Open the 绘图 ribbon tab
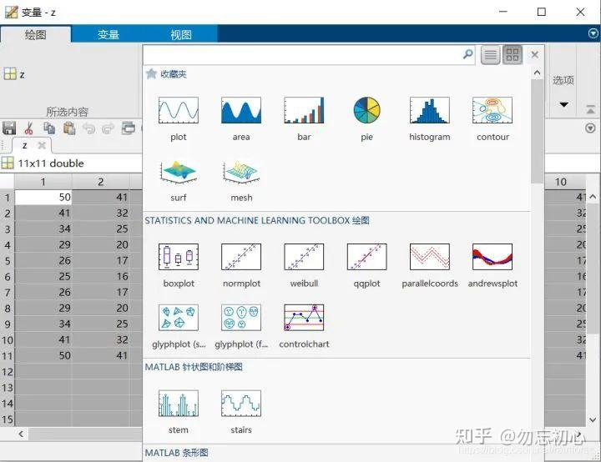This screenshot has width=601, height=462. tap(36, 35)
